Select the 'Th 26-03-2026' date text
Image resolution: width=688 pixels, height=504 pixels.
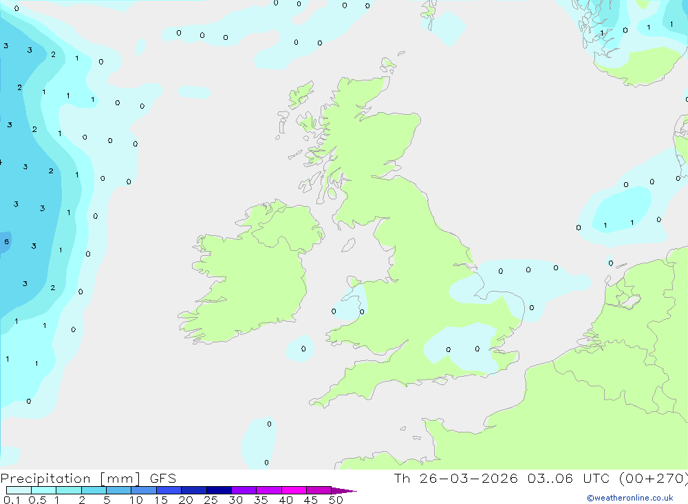coord(455,478)
